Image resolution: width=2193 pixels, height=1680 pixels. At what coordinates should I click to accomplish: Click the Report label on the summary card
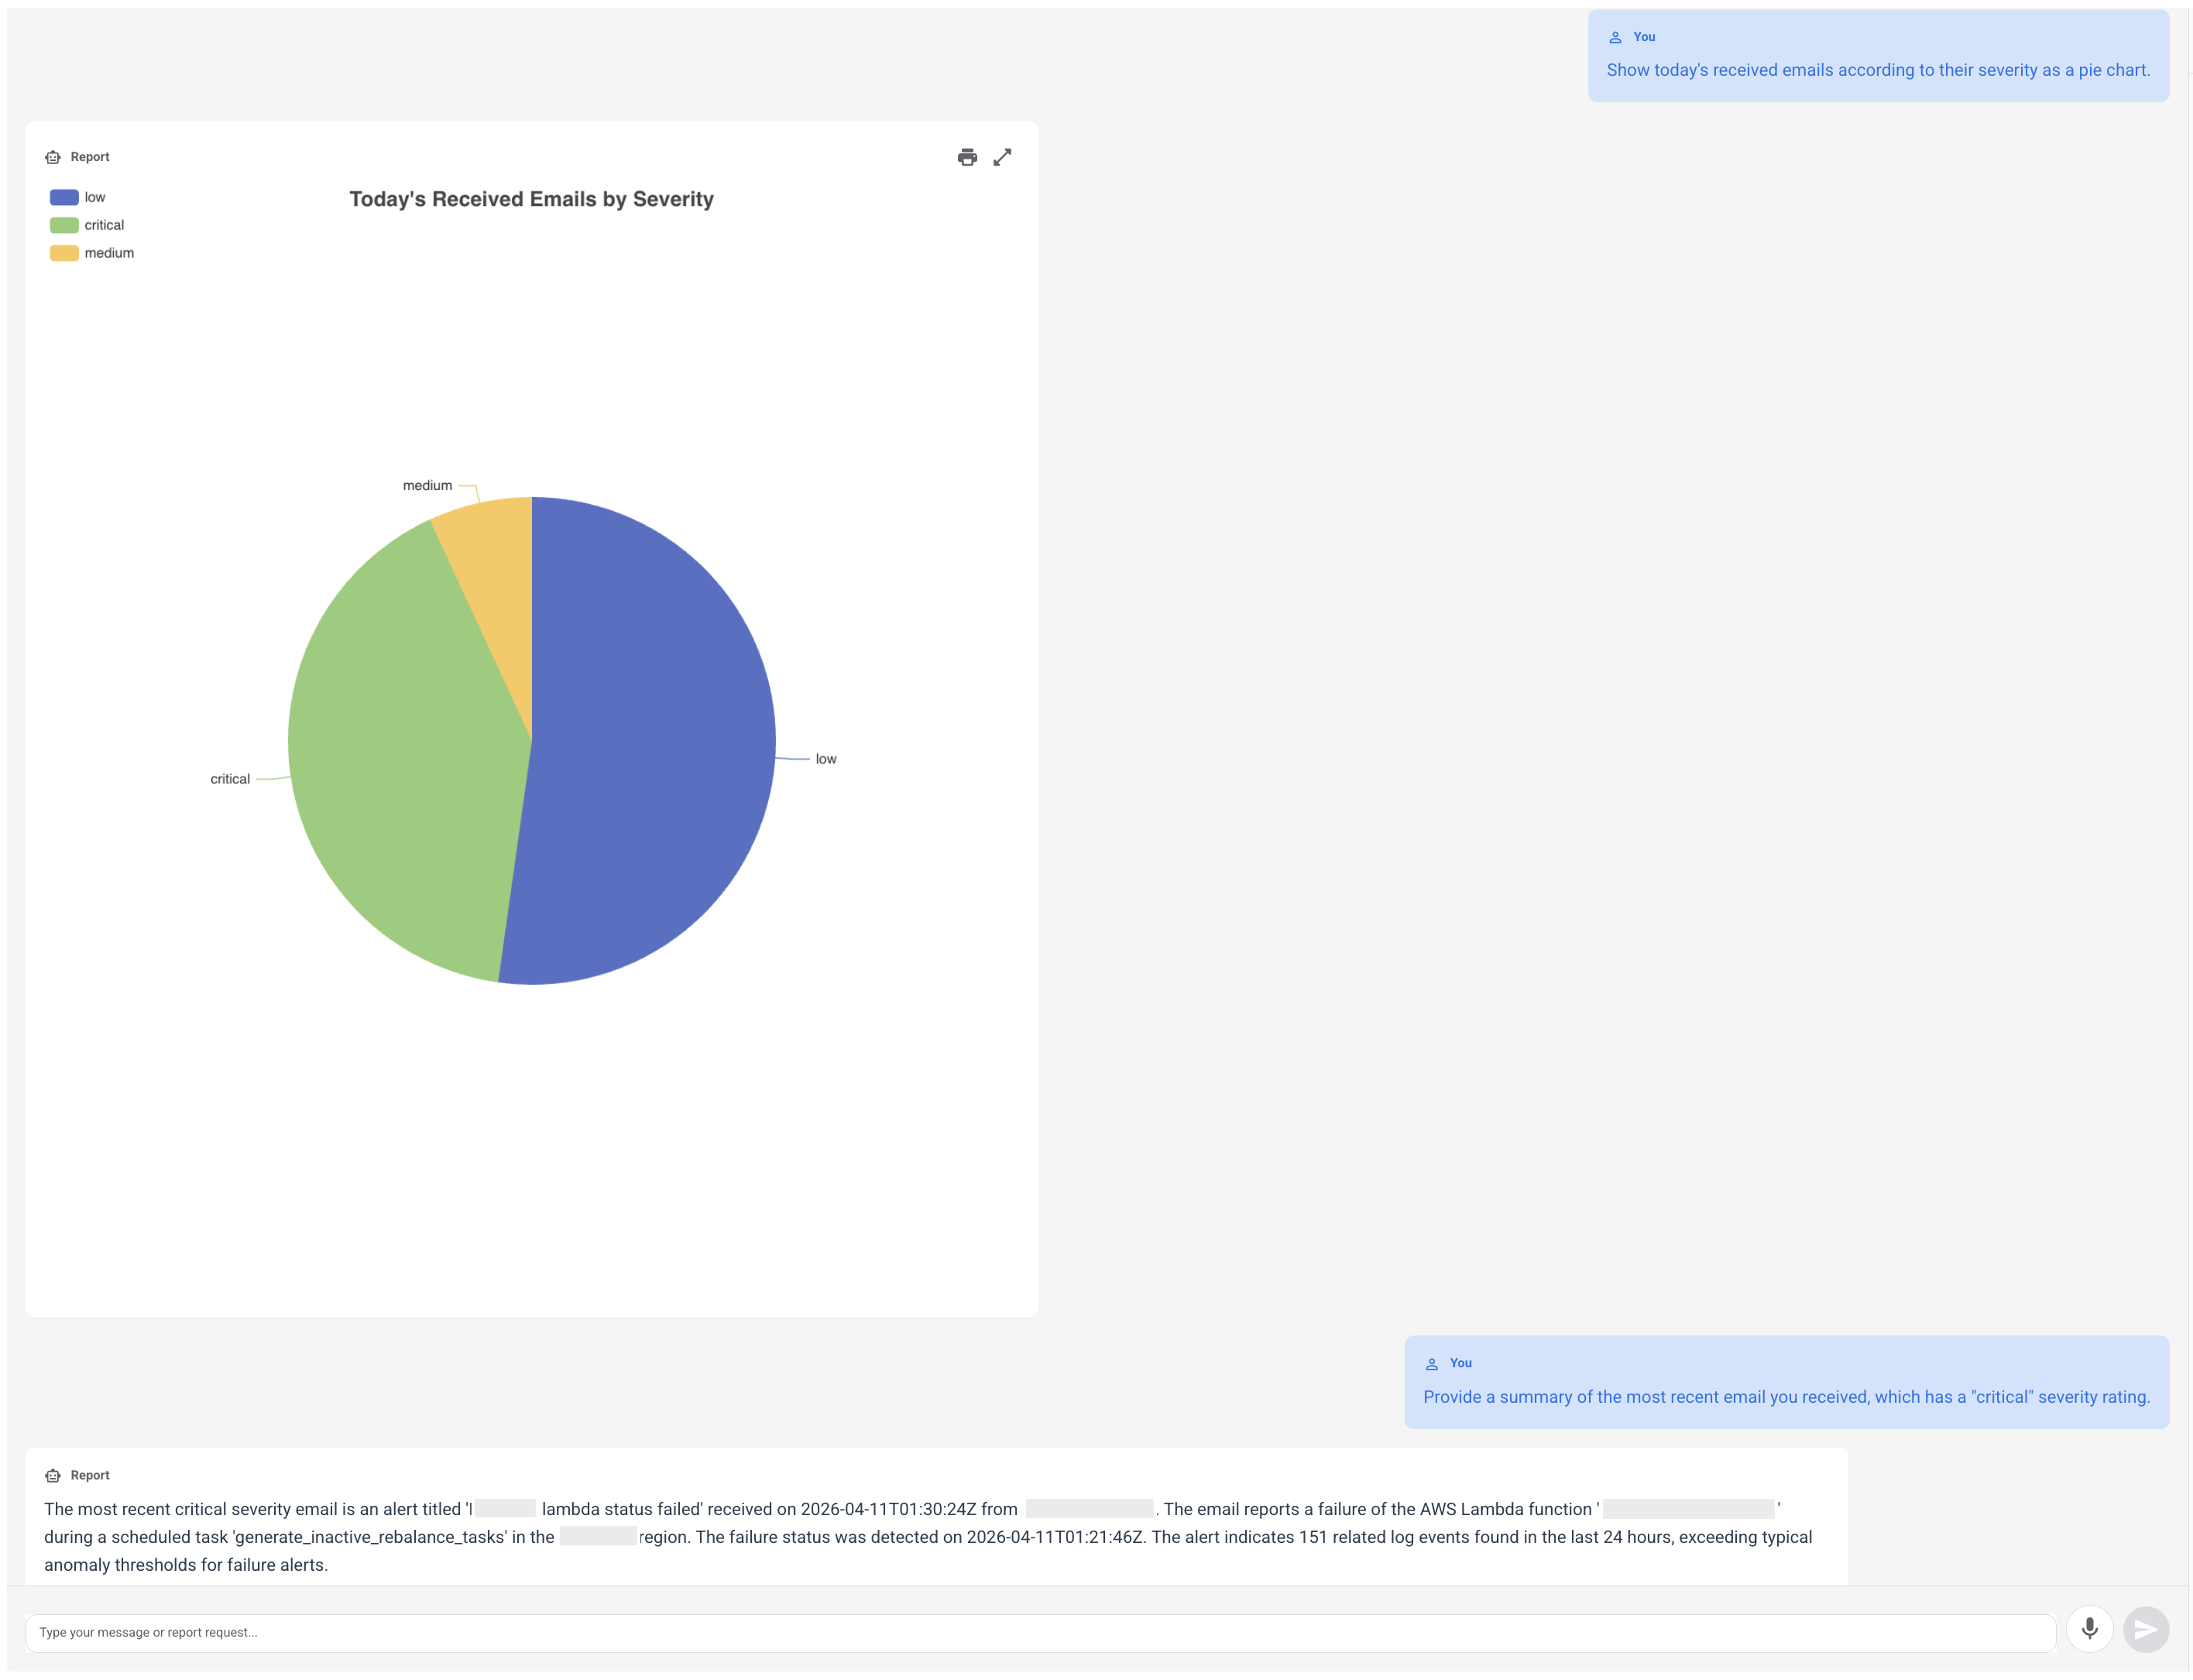point(90,1475)
